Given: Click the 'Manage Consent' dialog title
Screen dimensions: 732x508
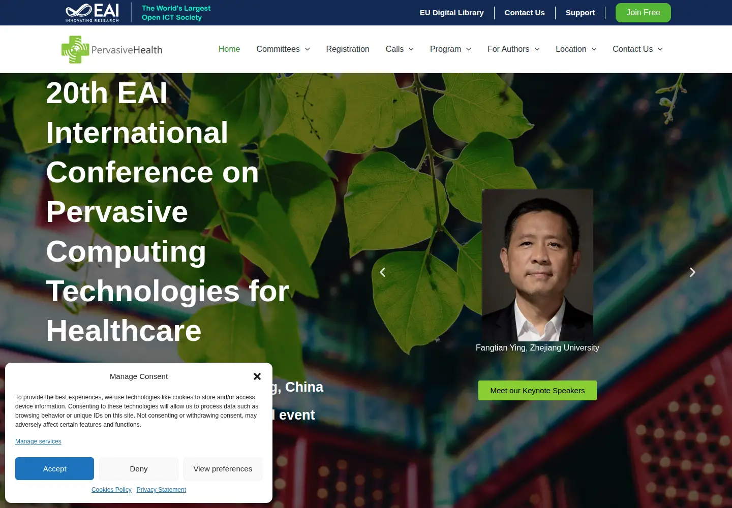Looking at the screenshot, I should 139,376.
